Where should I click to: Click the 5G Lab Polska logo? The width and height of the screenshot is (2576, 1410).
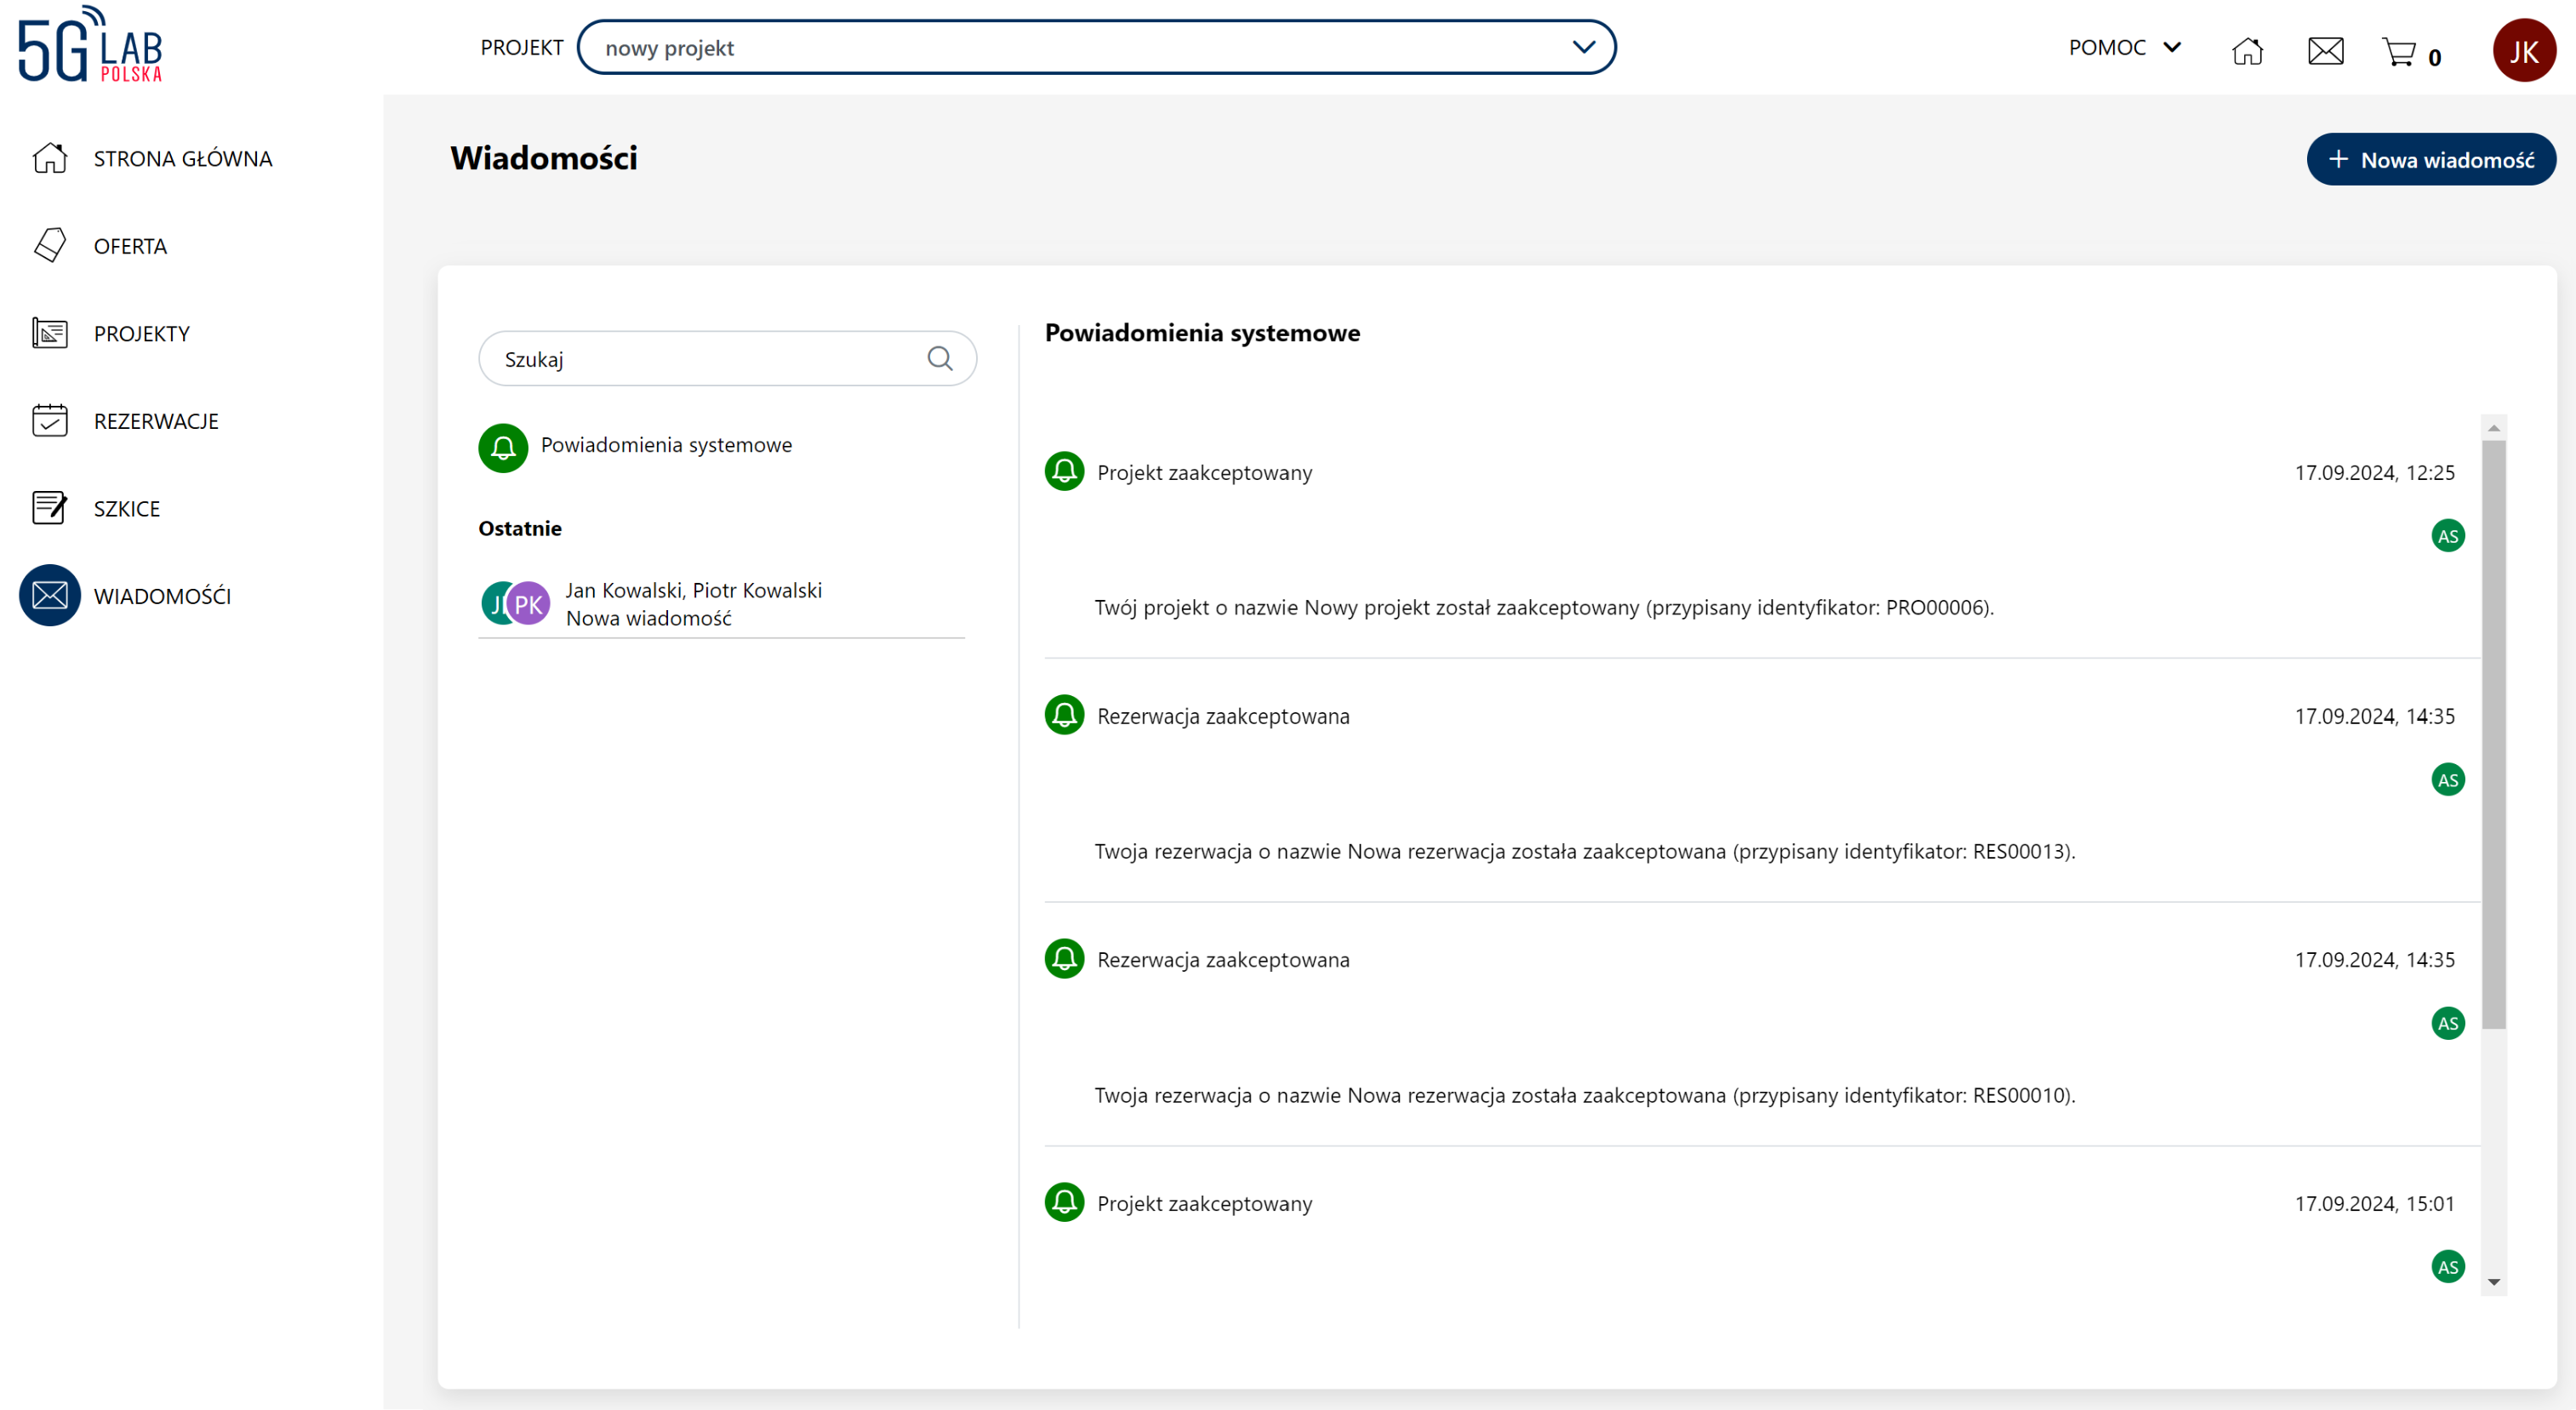pyautogui.click(x=90, y=45)
